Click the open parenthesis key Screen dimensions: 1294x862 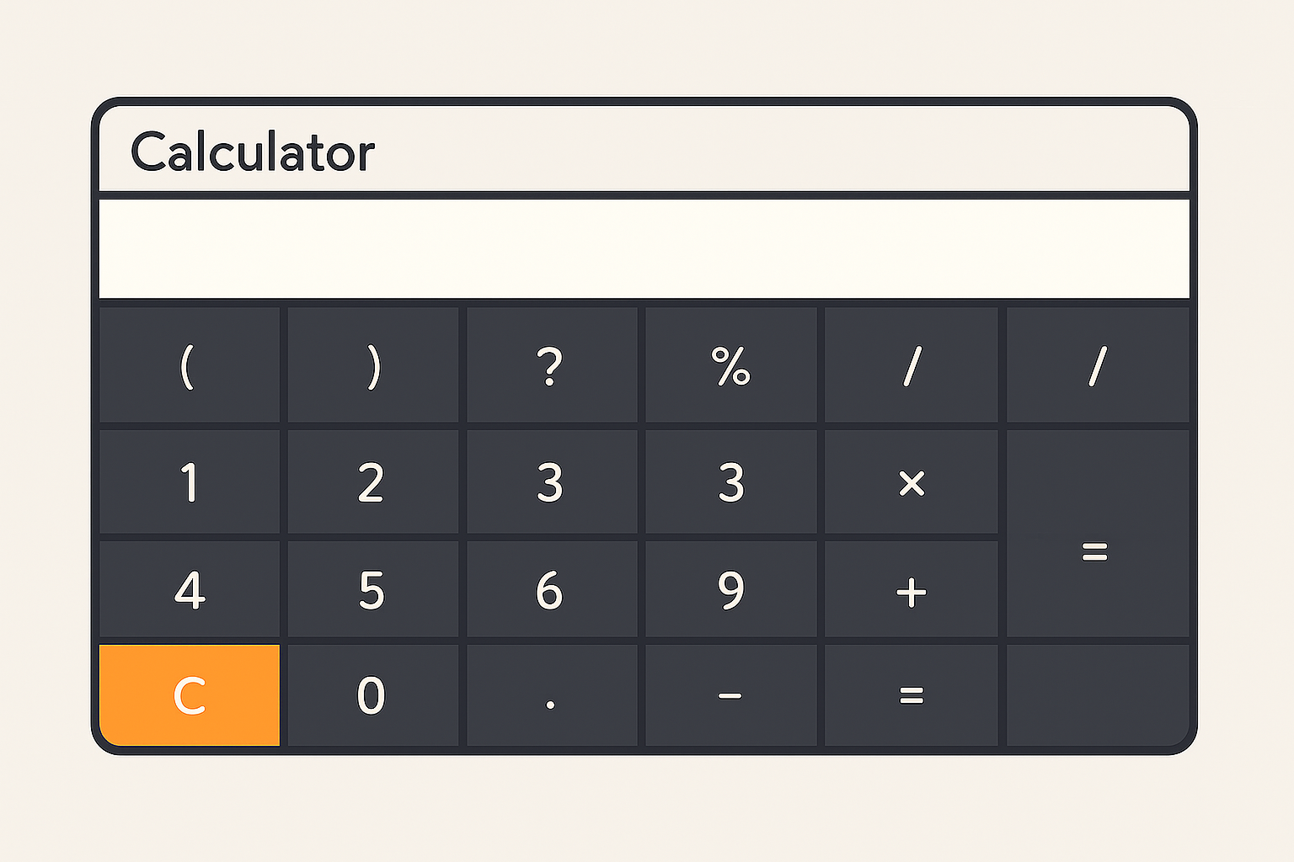point(190,364)
